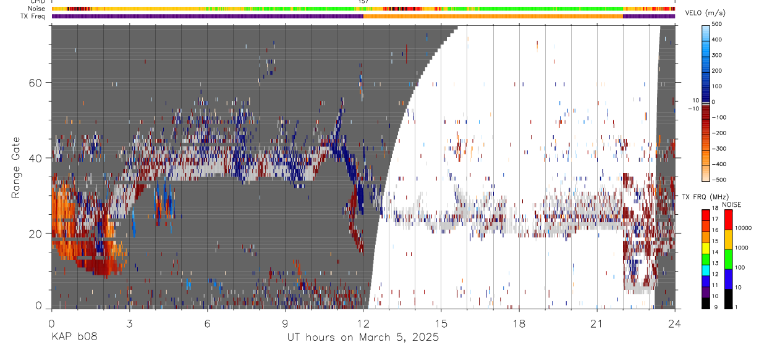Click the 12 tick on UT hours axis

point(363,323)
